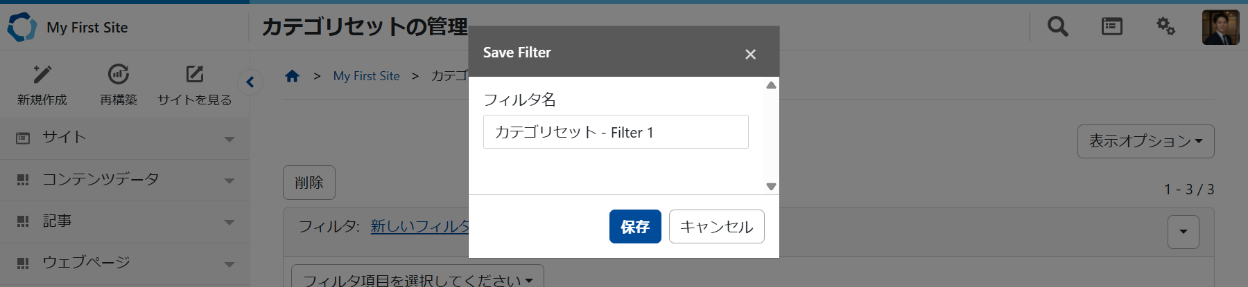Click the 新規作成 pencil icon

pyautogui.click(x=42, y=74)
